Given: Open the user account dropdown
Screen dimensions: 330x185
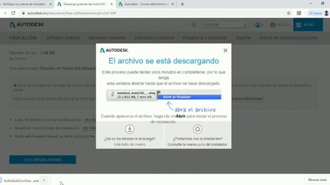Looking at the screenshot, I should click(259, 25).
